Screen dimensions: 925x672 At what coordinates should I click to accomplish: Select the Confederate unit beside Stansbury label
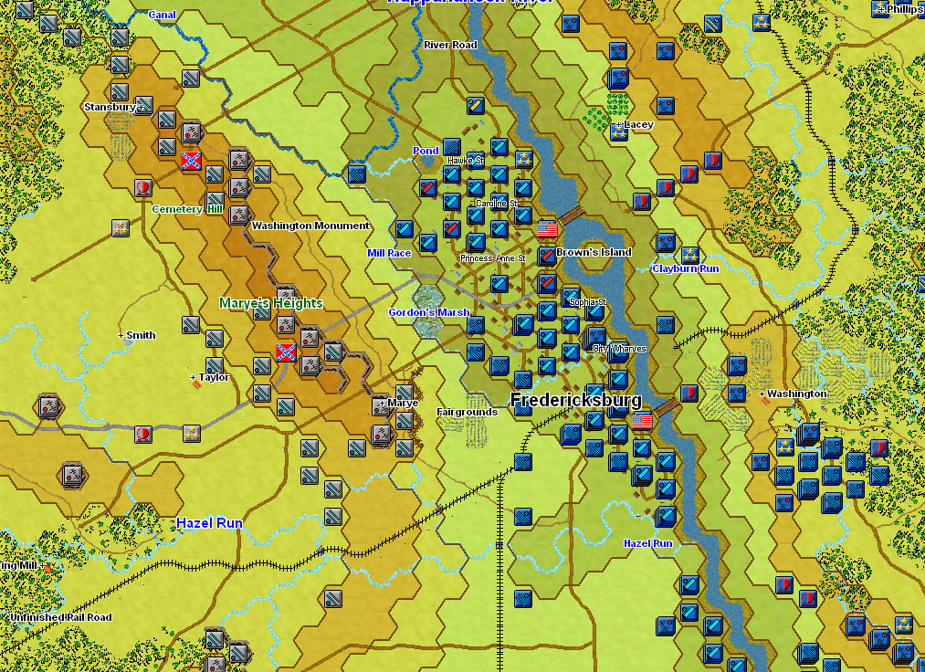coord(144,106)
